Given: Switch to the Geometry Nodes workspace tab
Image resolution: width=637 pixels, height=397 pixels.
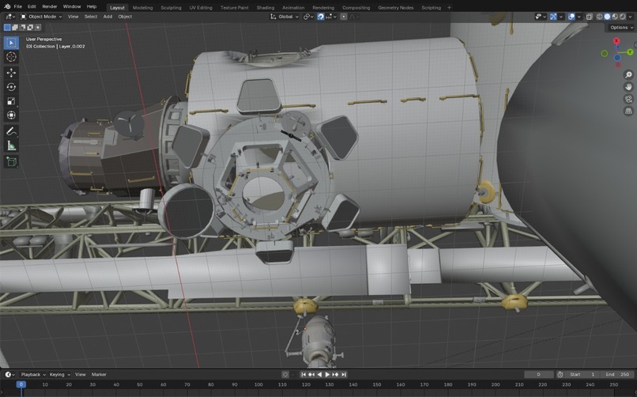Looking at the screenshot, I should [395, 7].
